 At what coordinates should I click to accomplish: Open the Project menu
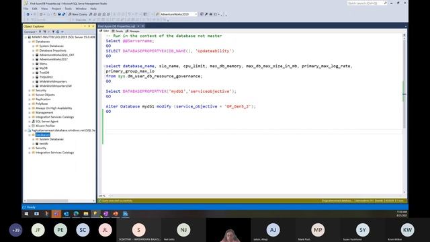point(56,9)
